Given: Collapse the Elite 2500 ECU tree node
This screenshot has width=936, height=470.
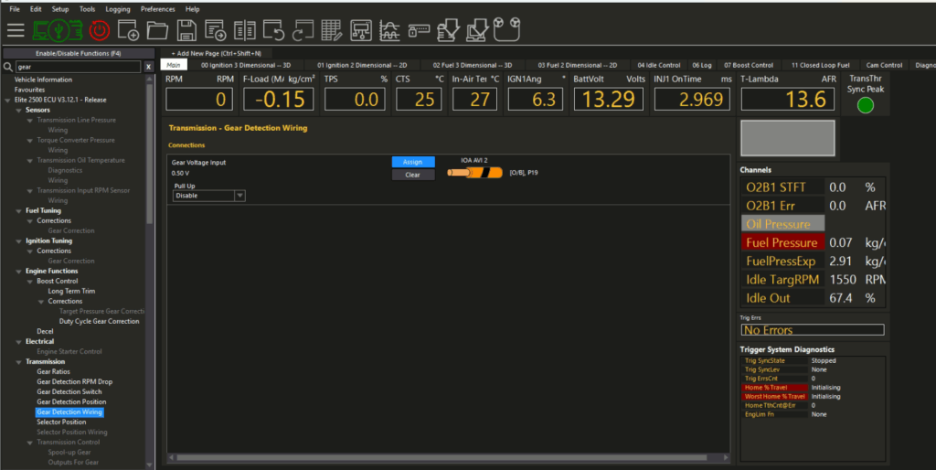Looking at the screenshot, I should [7, 101].
